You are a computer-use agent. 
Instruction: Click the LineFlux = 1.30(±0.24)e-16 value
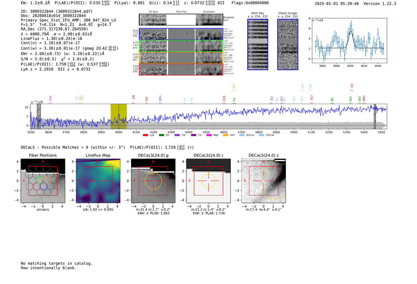pyautogui.click(x=51, y=38)
